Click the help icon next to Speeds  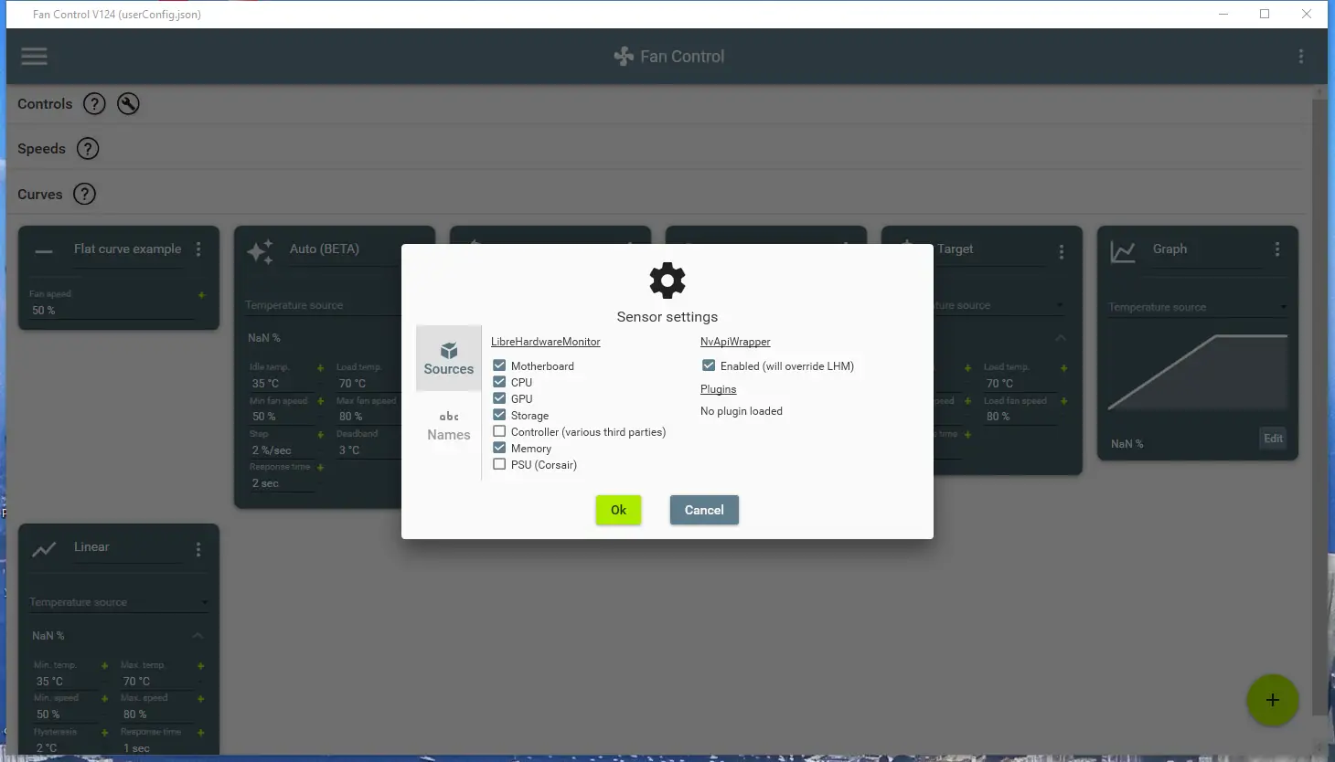pos(88,149)
